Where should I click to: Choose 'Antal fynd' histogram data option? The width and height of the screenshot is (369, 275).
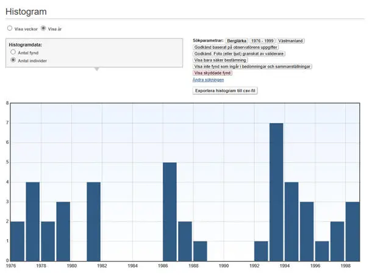pos(13,53)
